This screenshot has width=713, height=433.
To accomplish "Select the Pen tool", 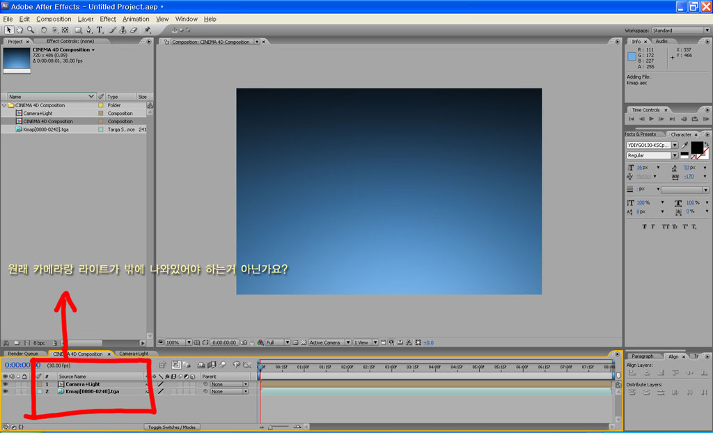I will (x=88, y=30).
